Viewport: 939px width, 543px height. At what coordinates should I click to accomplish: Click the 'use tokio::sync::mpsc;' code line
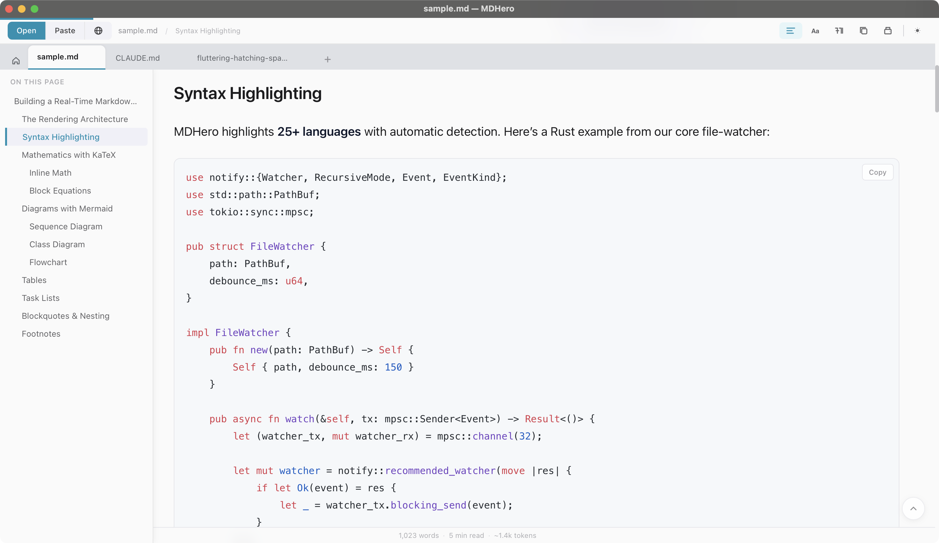(x=250, y=212)
